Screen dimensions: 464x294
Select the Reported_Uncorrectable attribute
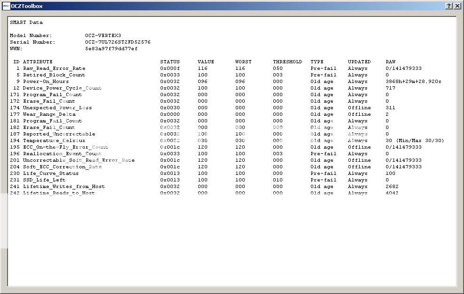point(59,134)
